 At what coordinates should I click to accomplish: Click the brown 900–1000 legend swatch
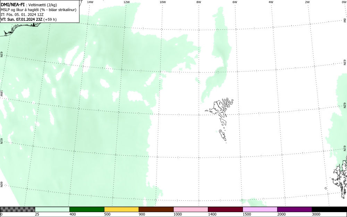156,209
